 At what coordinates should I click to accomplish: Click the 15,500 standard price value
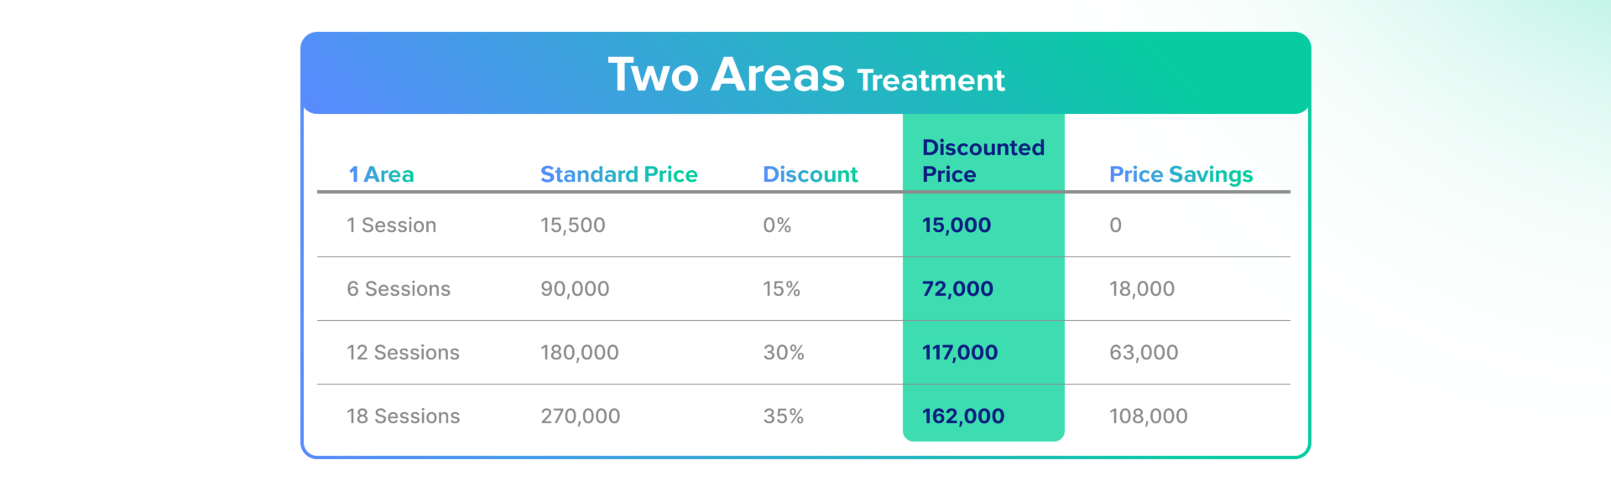(572, 225)
